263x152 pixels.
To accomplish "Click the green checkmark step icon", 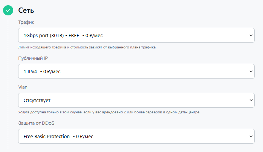I will [8, 11].
